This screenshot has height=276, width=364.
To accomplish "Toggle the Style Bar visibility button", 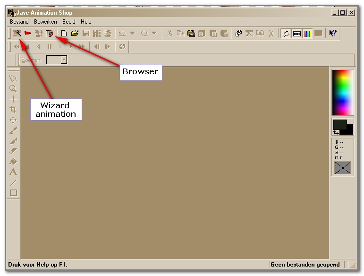I will click(297, 34).
